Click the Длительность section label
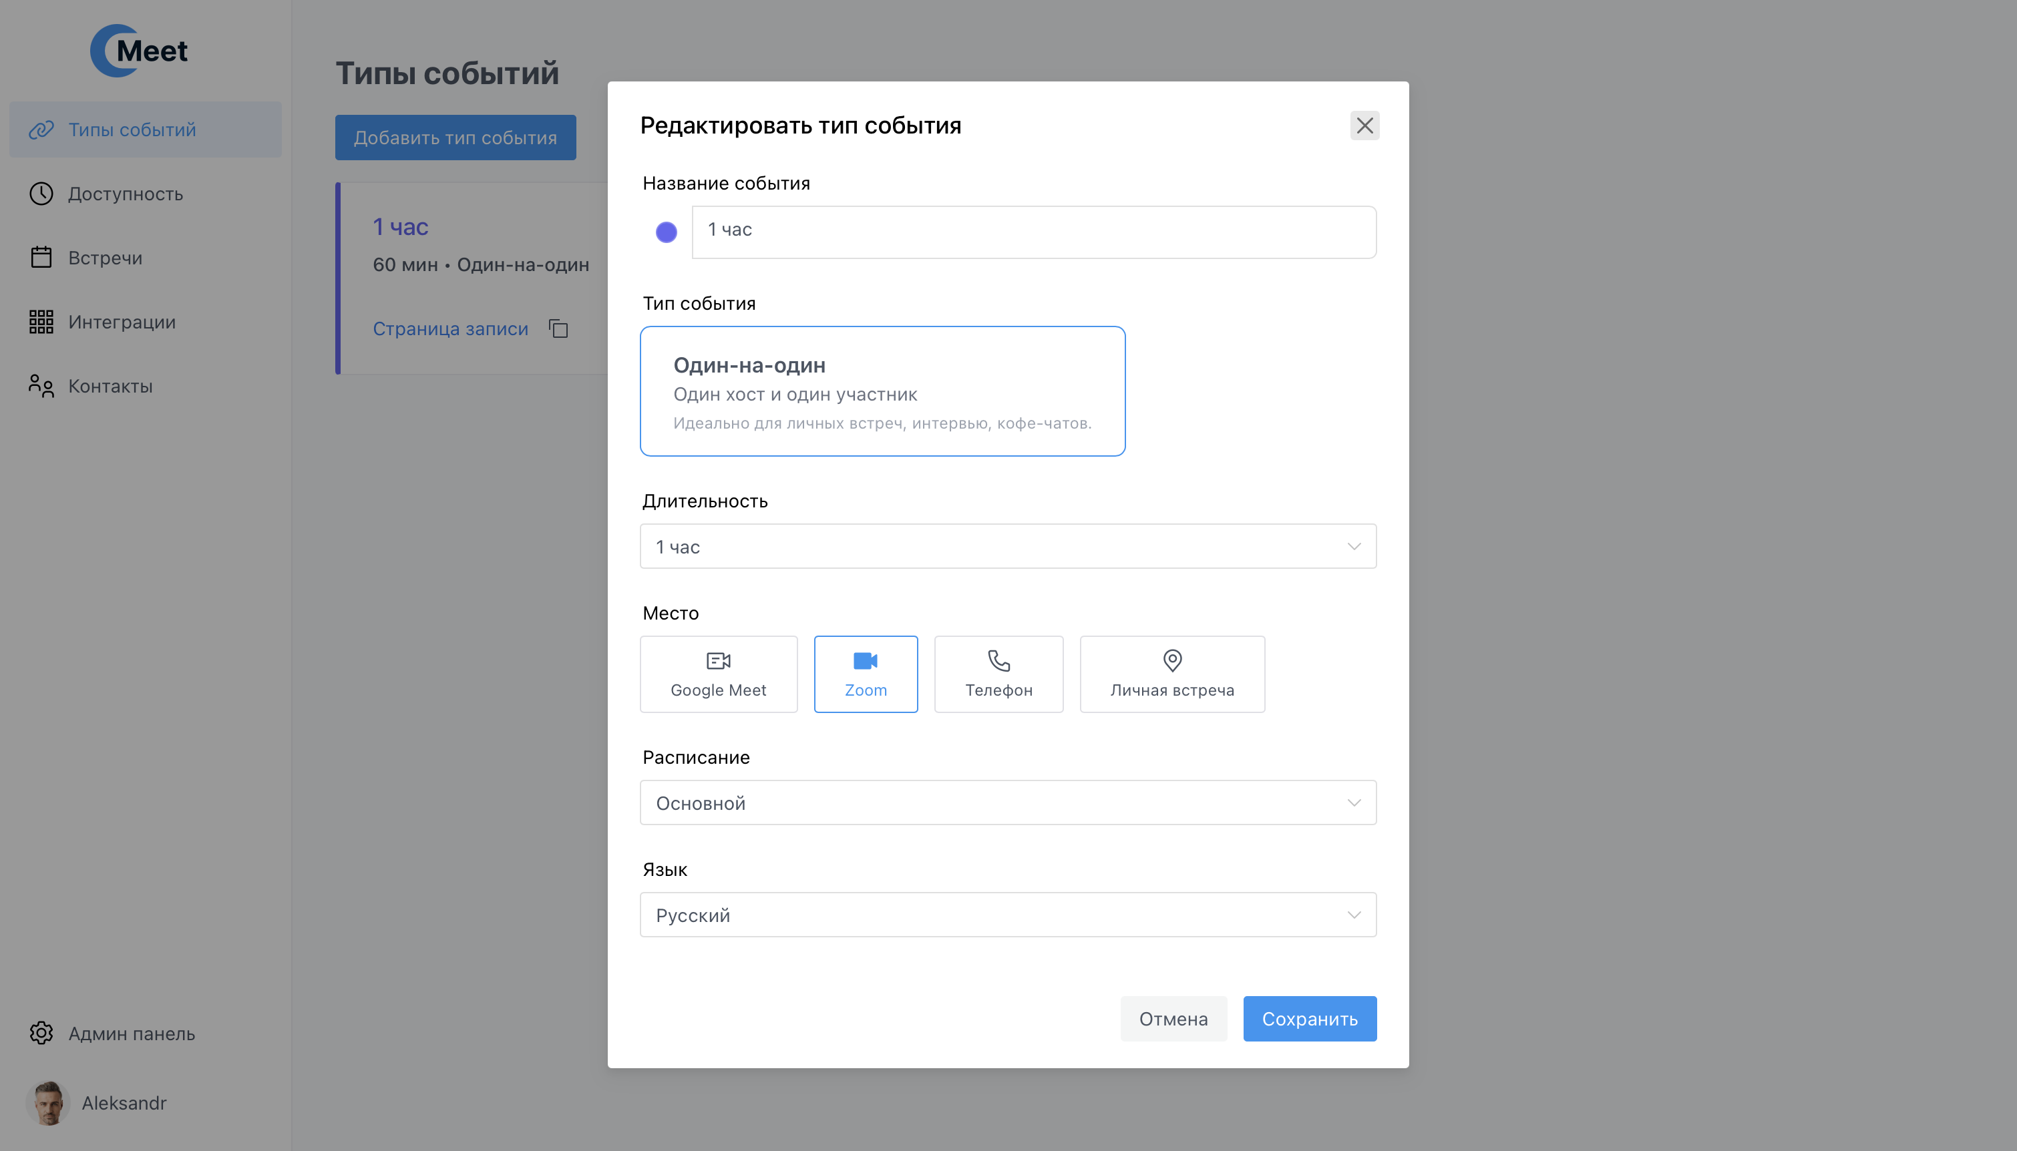This screenshot has width=2017, height=1151. pos(705,501)
